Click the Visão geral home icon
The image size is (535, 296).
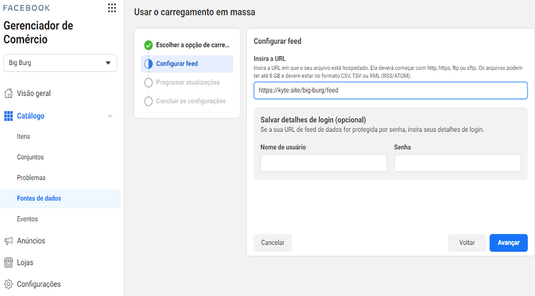coord(8,93)
